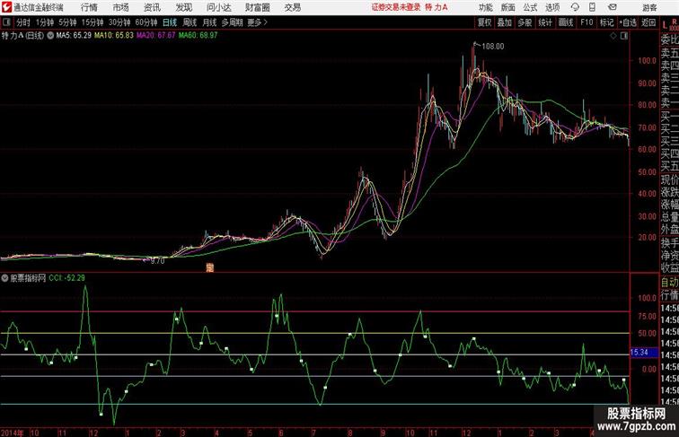Open the 多周期 multi-period view

pyautogui.click(x=233, y=22)
